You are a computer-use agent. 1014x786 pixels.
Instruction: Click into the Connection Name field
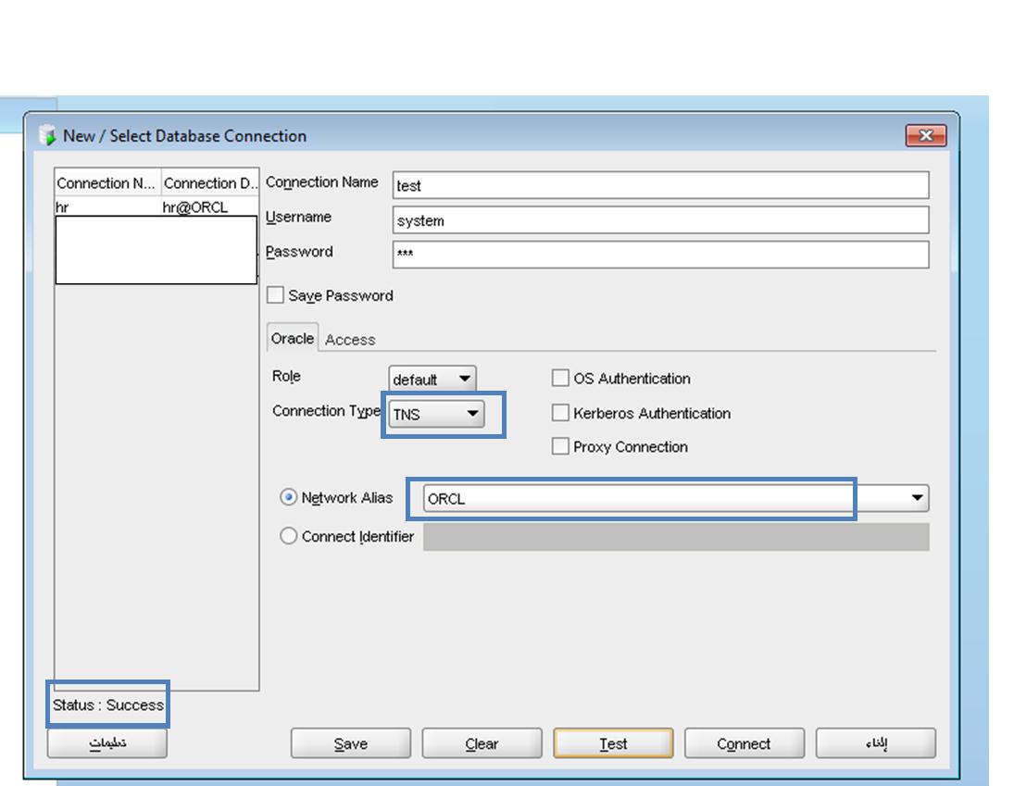click(660, 185)
